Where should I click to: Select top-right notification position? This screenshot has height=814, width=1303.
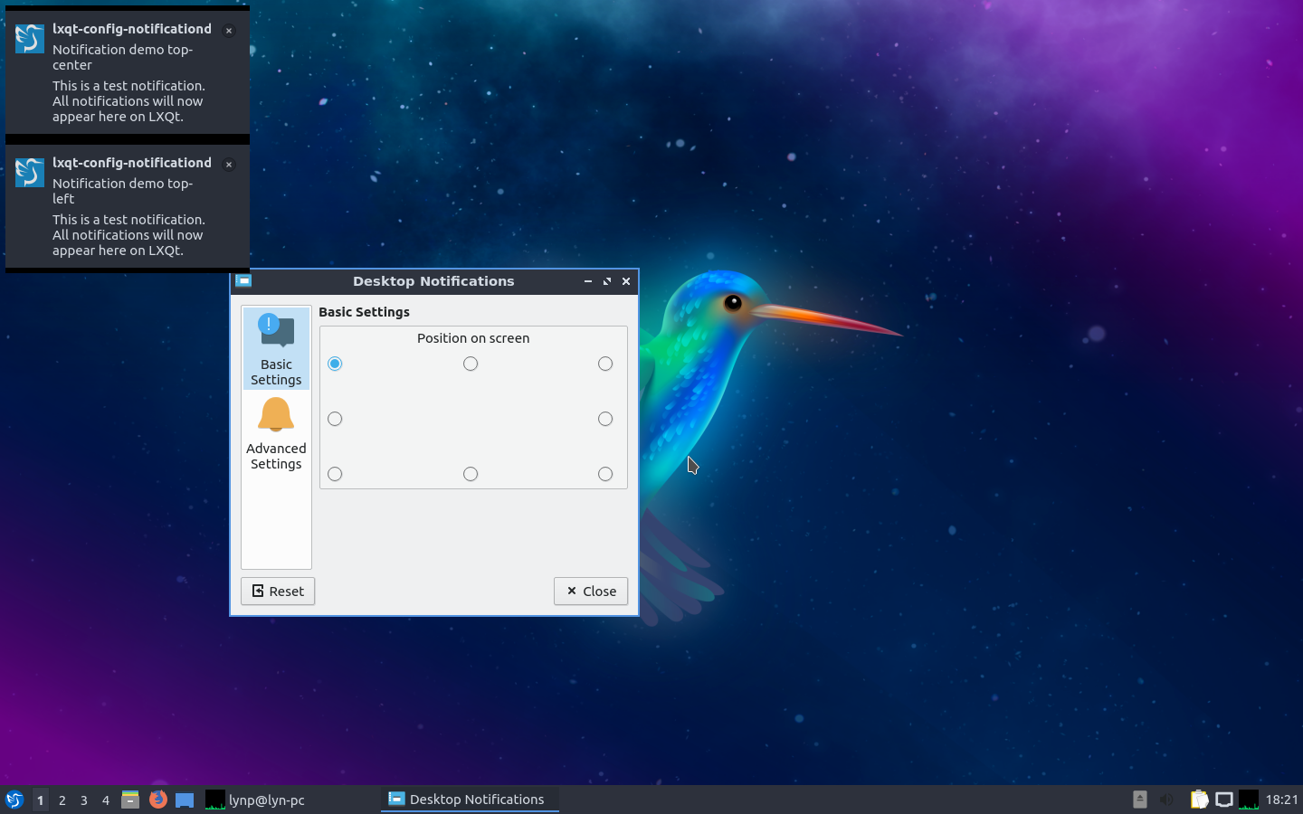(x=605, y=364)
